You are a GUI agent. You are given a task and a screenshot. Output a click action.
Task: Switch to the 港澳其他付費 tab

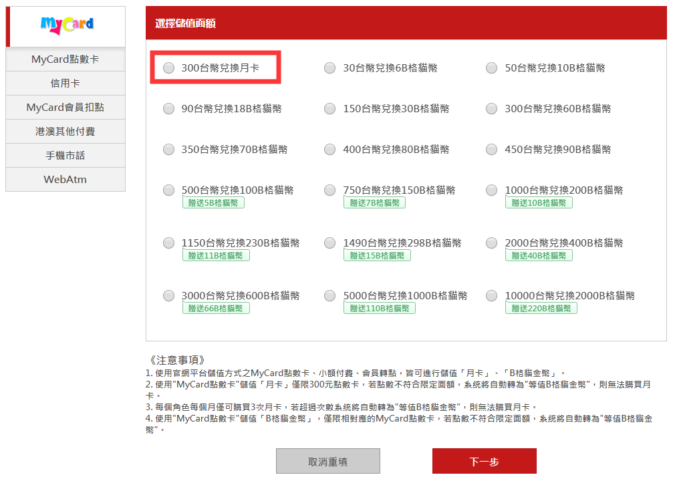(x=65, y=132)
